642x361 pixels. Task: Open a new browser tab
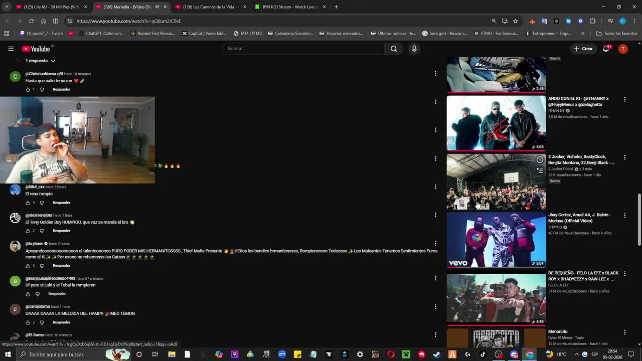(336, 7)
